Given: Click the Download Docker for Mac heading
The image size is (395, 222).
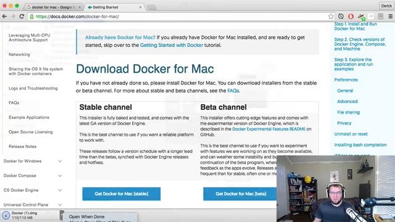Looking at the screenshot, I should click(x=145, y=69).
